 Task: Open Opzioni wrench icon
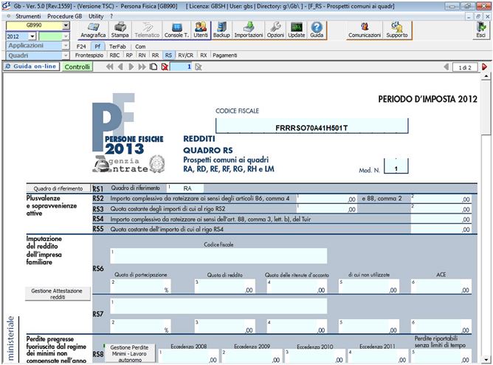[275, 30]
